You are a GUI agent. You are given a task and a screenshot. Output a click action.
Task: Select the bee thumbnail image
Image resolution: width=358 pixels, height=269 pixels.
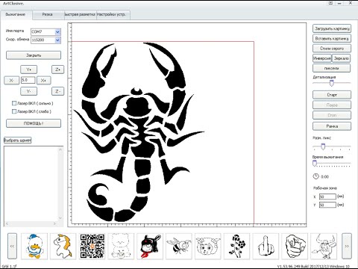point(179,246)
